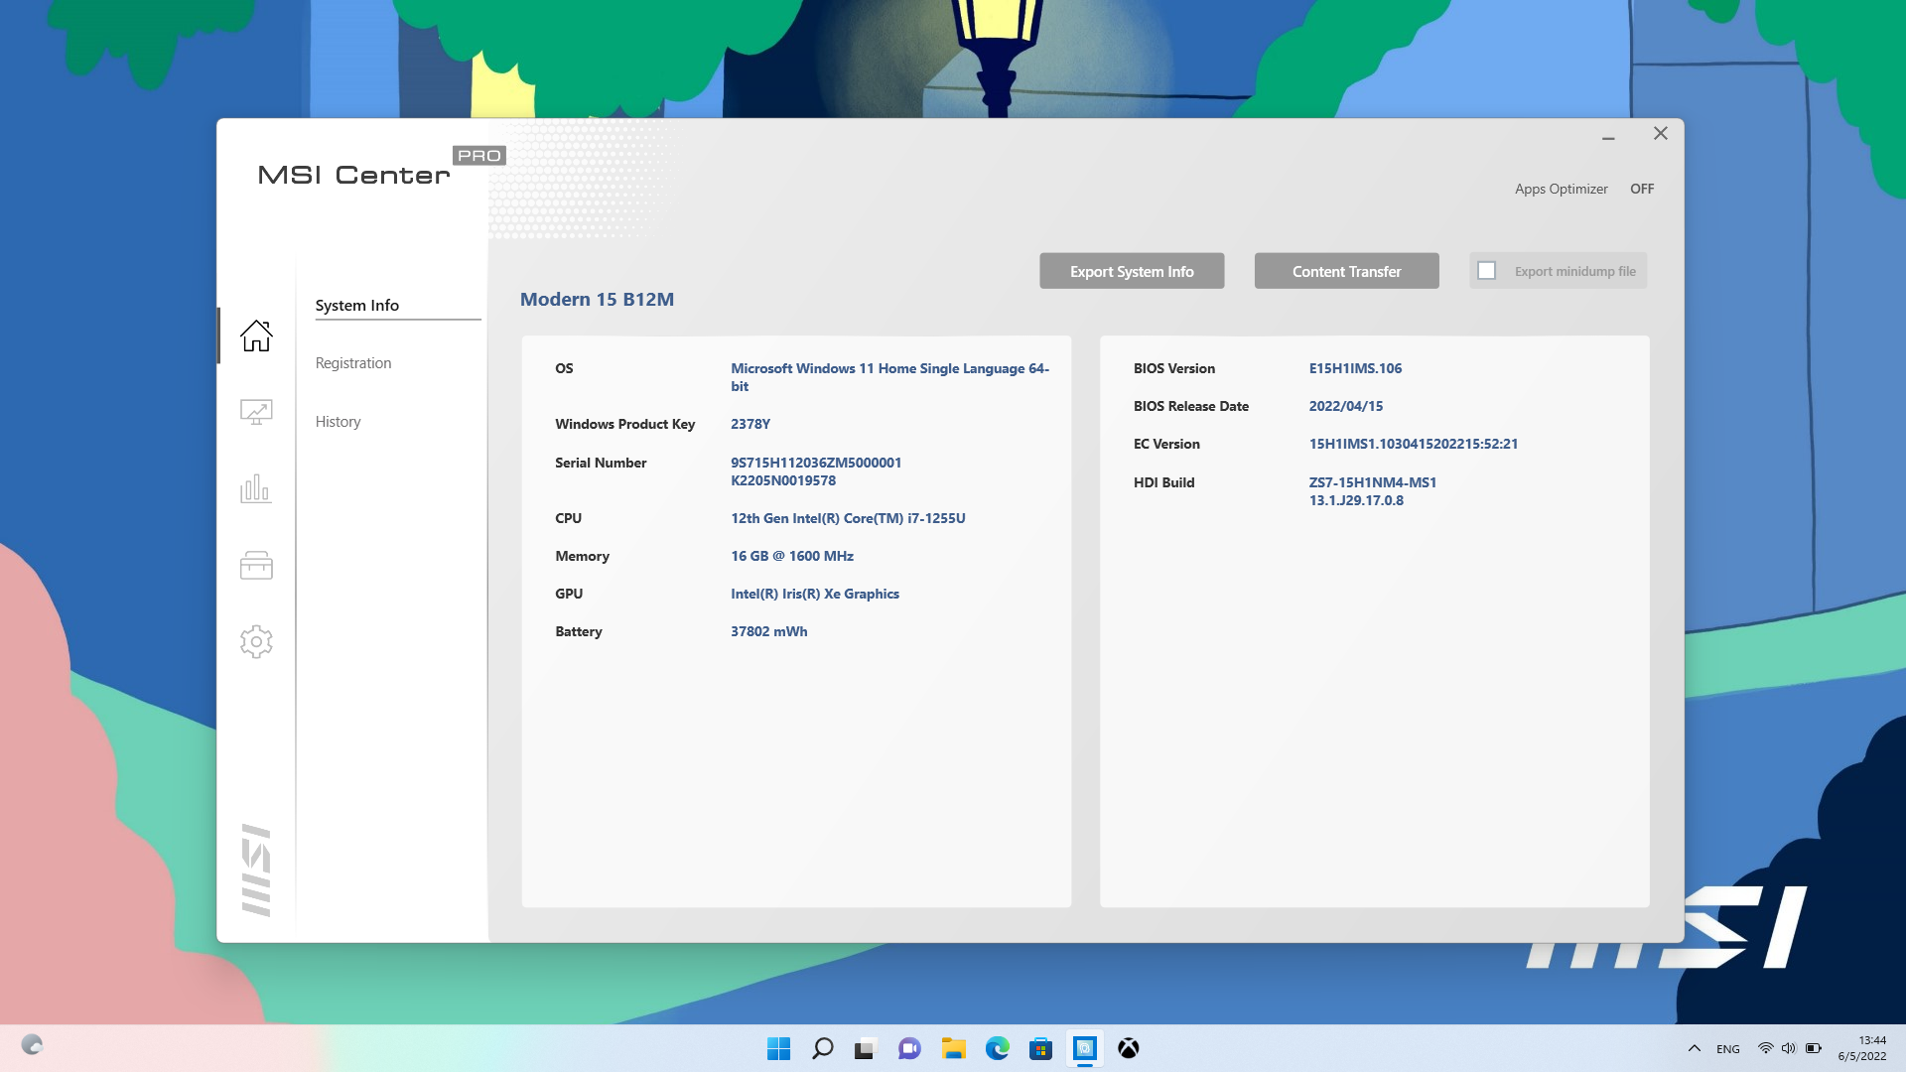Switch to the Registration tab

point(353,363)
